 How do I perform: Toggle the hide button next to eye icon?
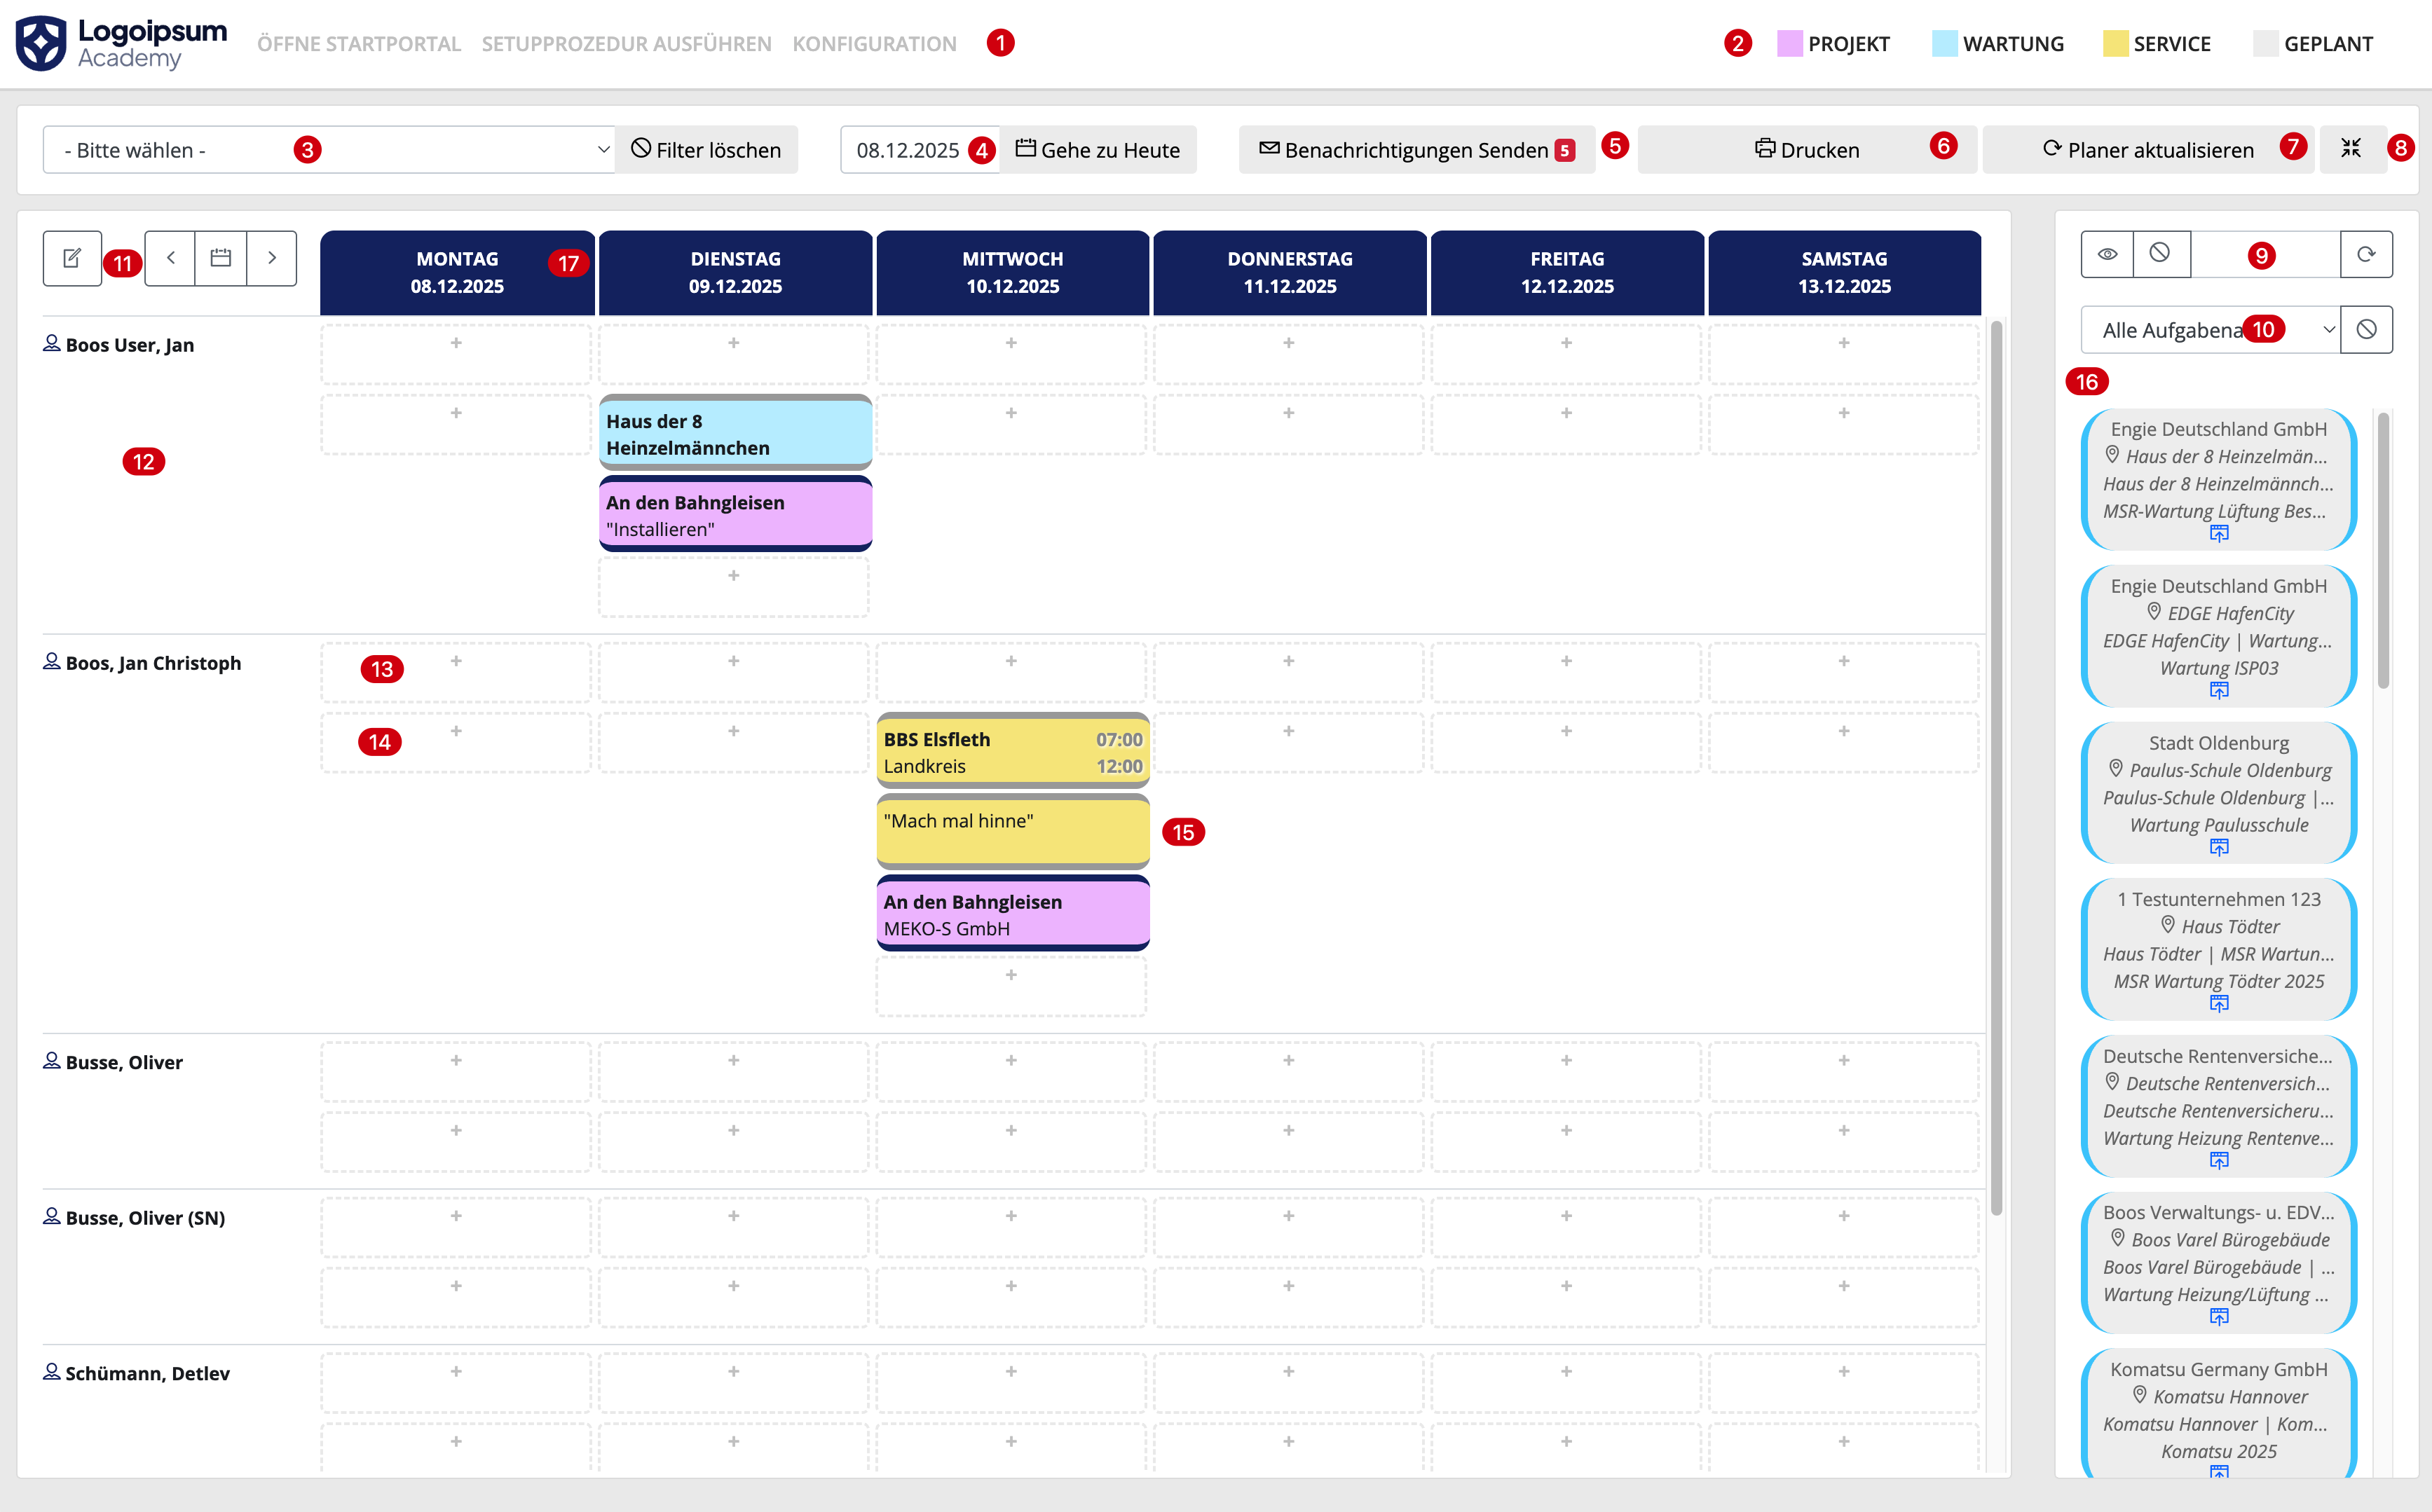point(2160,254)
